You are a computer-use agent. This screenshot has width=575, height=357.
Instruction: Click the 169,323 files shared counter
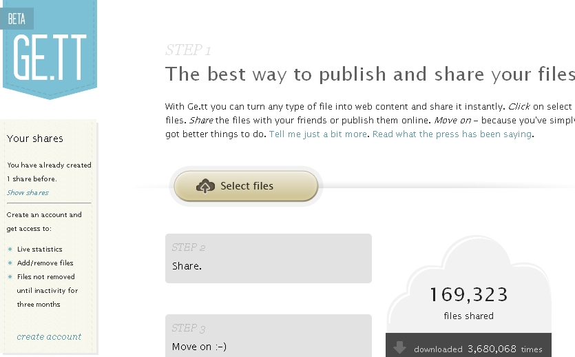pos(468,295)
